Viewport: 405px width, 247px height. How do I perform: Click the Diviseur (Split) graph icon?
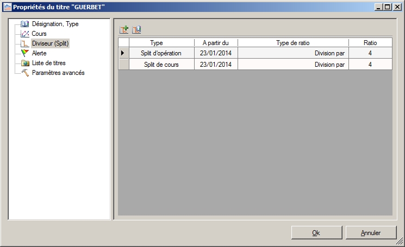[24, 43]
